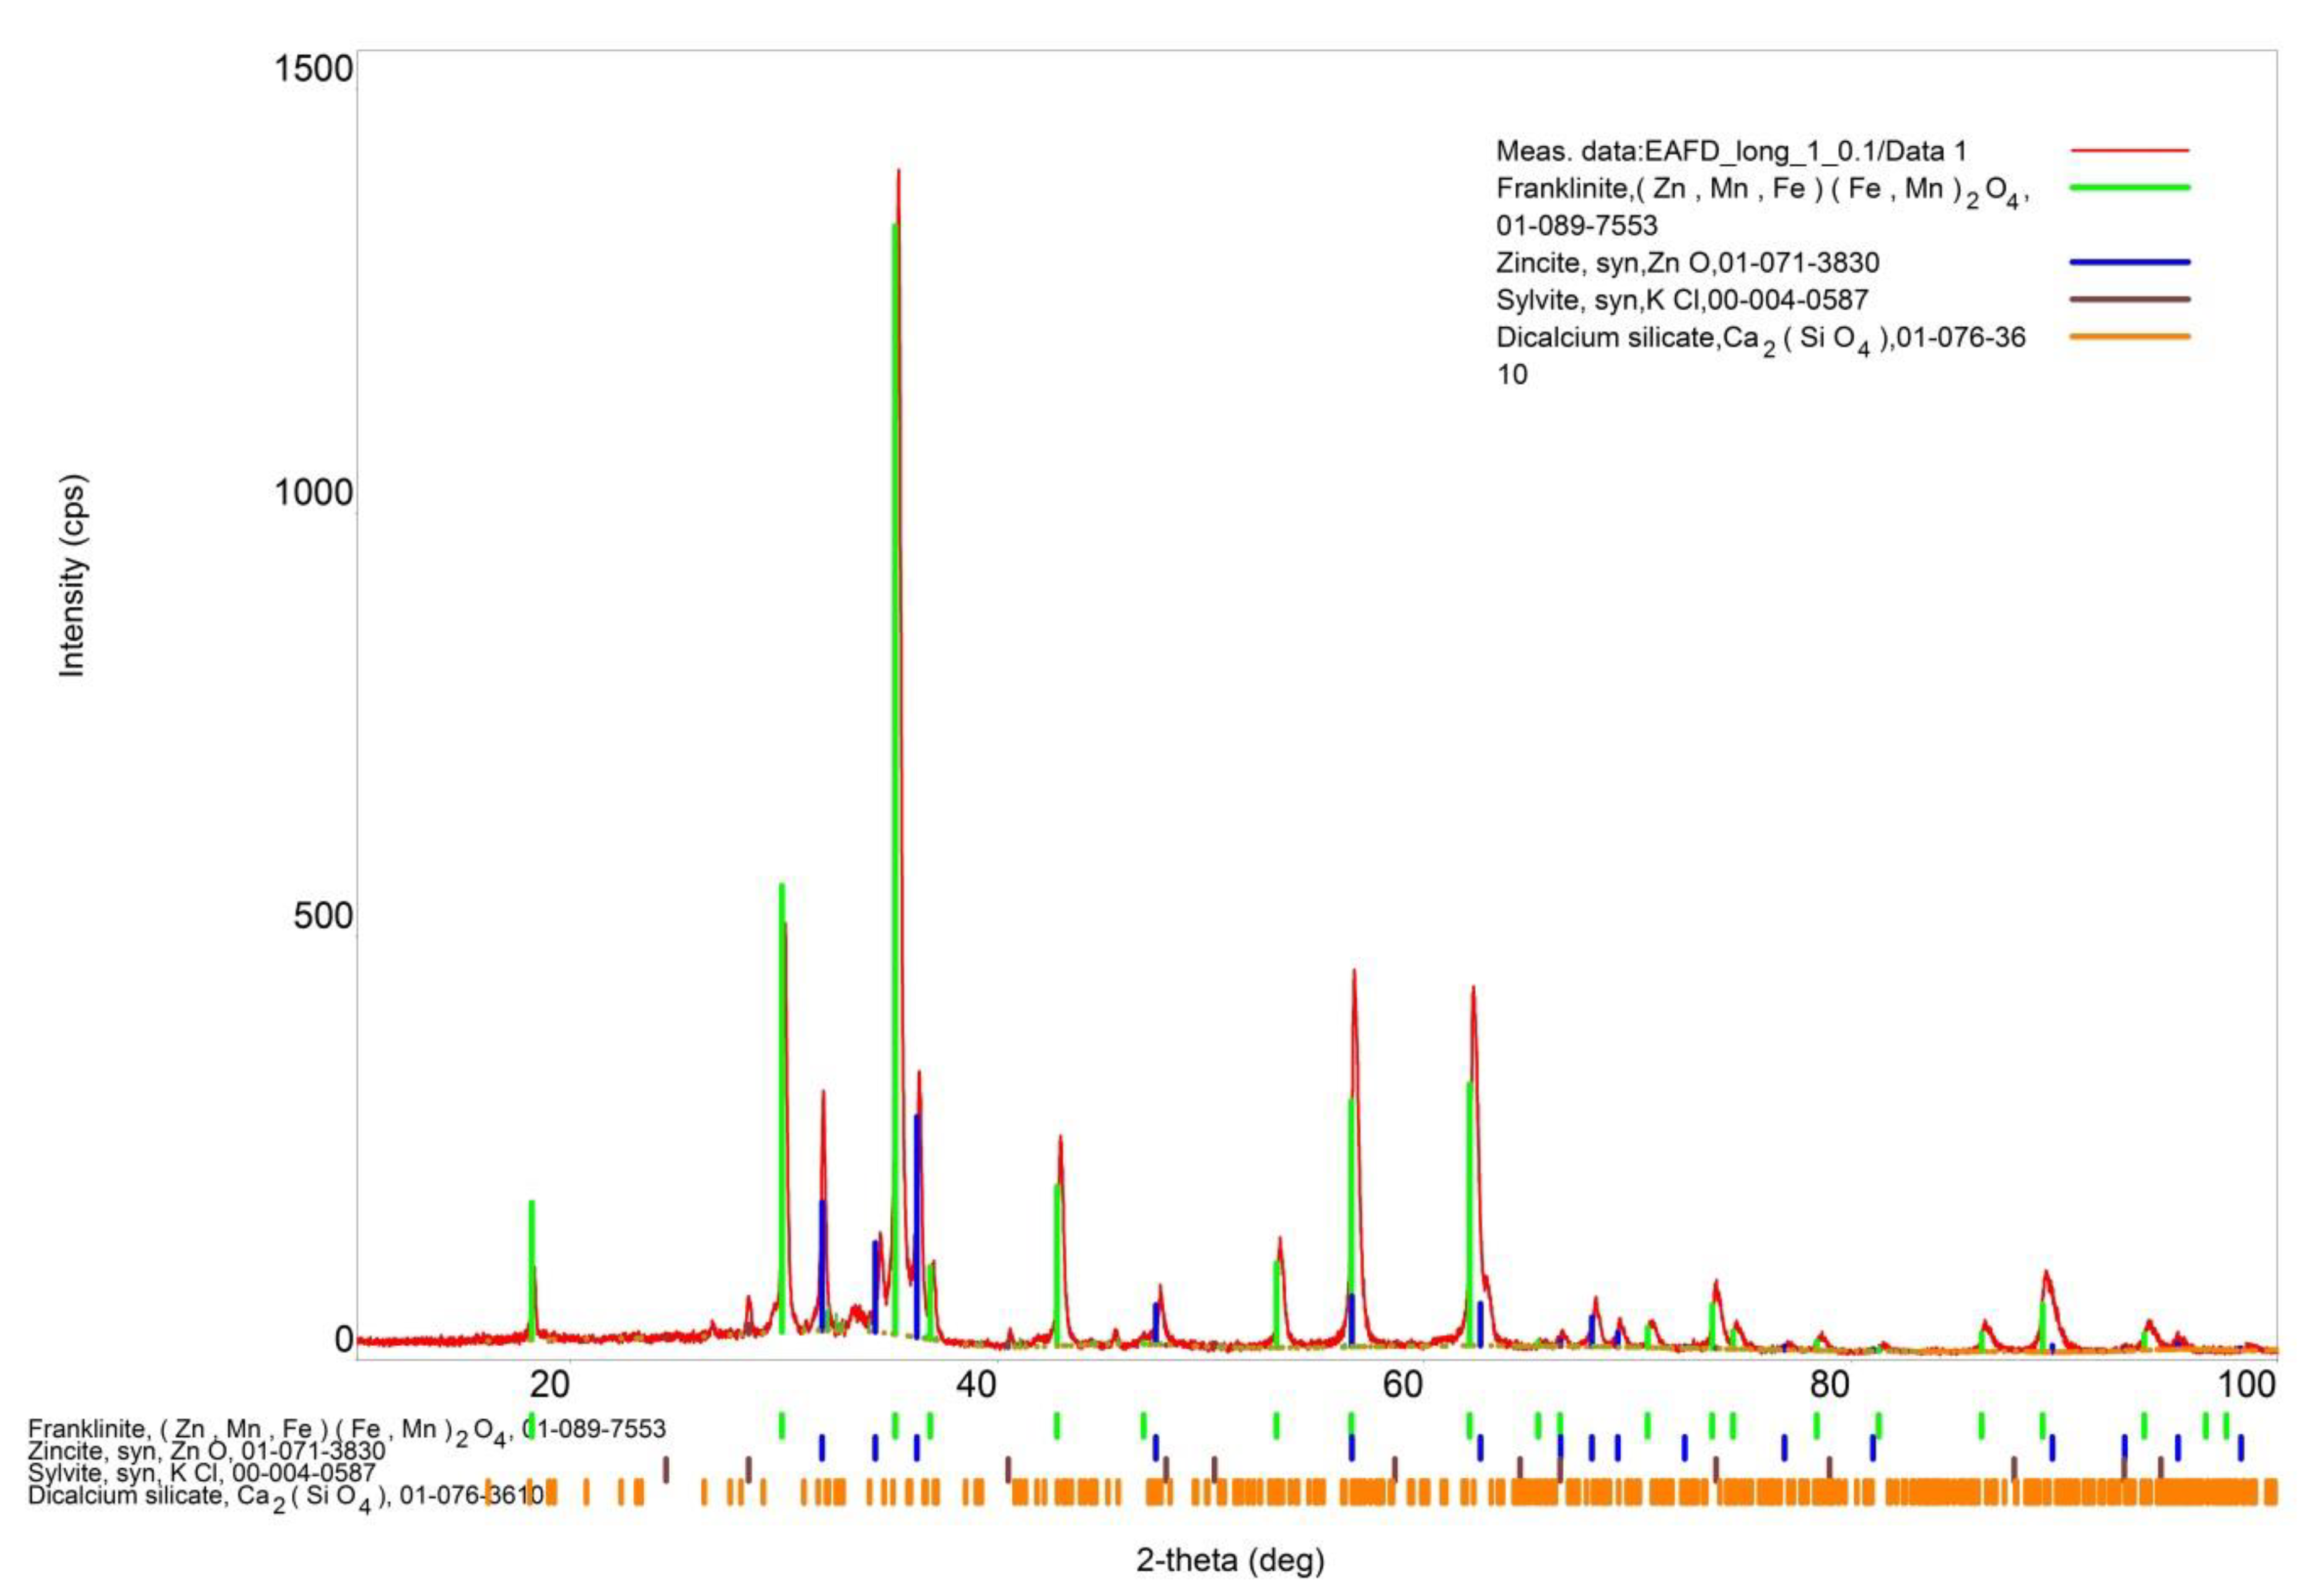Click the orange Dicalcium silicate legend swatch
The height and width of the screenshot is (1596, 2314).
click(x=2129, y=336)
